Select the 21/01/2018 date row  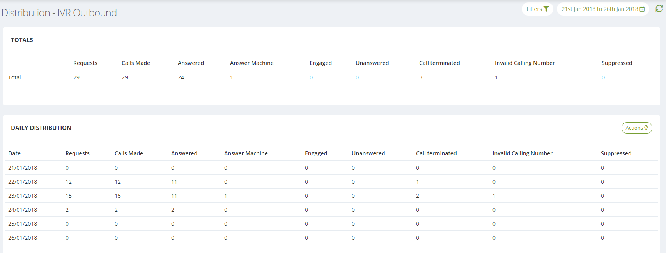click(x=331, y=168)
